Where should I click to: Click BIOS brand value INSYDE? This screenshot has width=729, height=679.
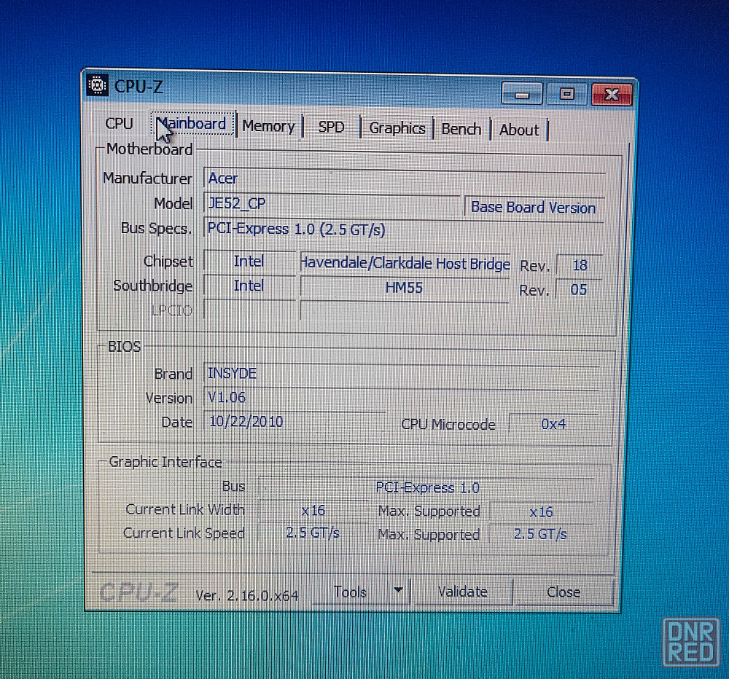[402, 374]
